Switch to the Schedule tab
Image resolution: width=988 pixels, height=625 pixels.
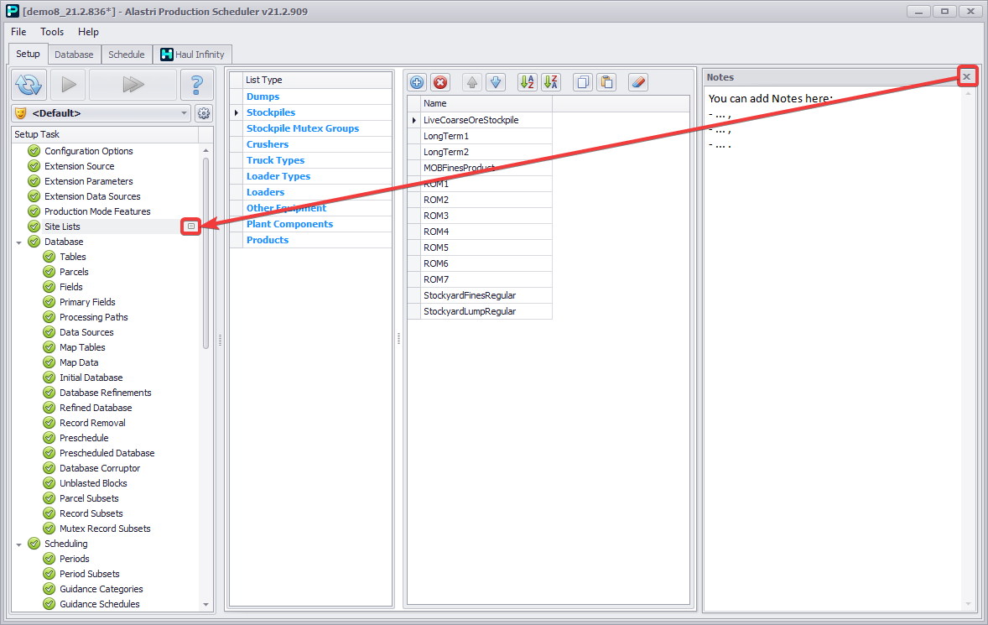(x=126, y=55)
